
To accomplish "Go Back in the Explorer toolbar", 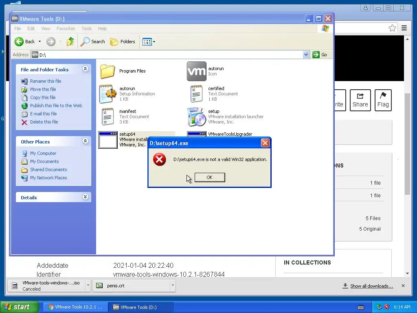I will [x=24, y=42].
